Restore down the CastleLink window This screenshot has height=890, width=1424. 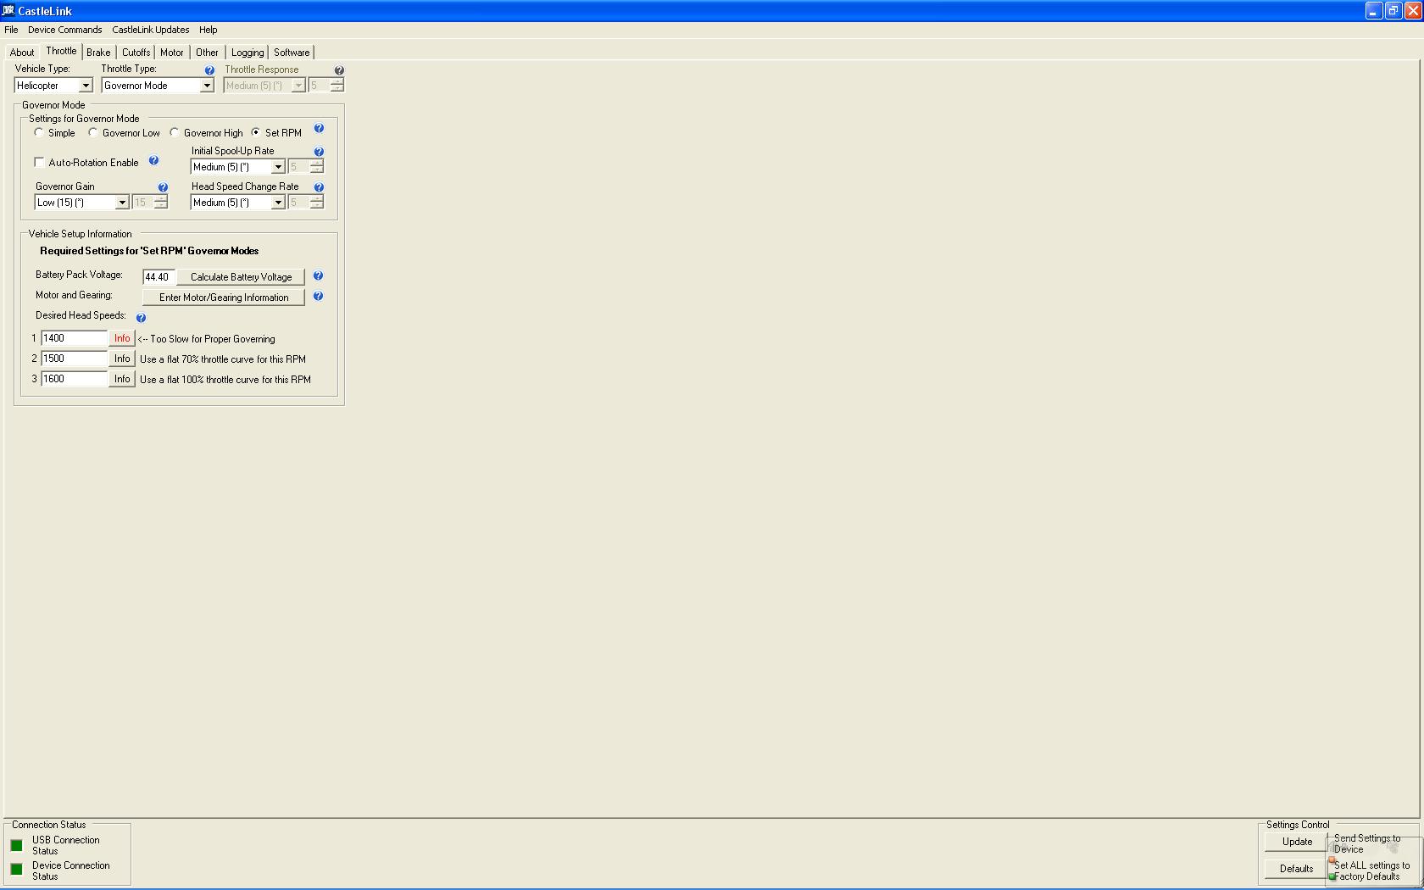1393,11
